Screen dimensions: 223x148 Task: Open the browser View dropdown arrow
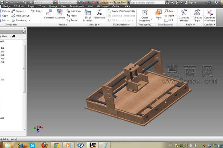click(10, 36)
